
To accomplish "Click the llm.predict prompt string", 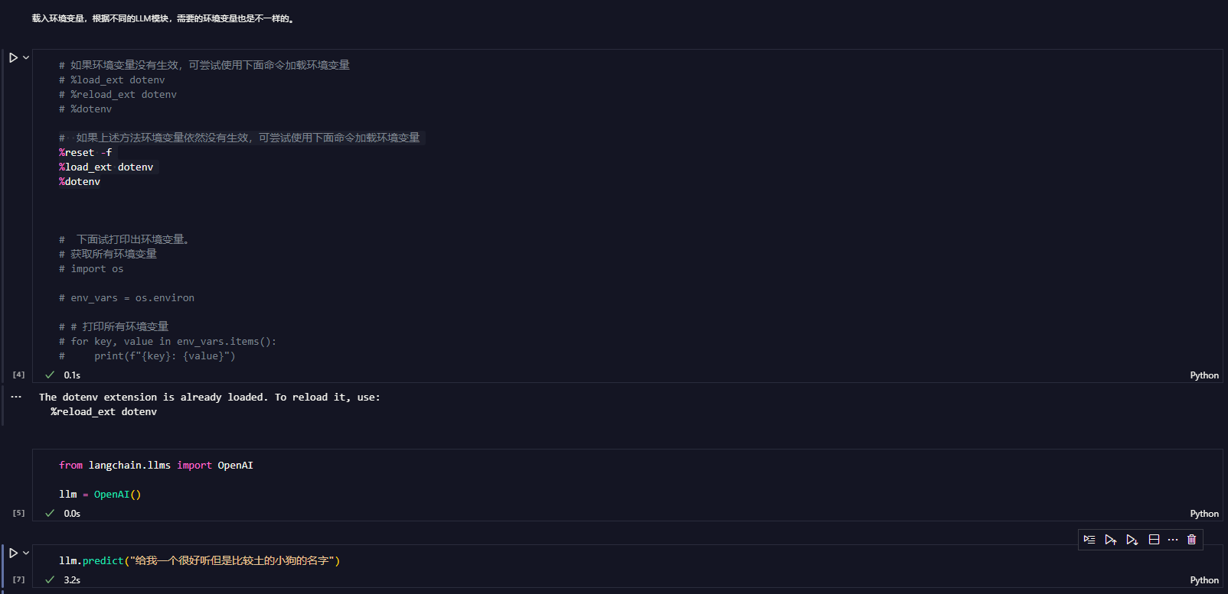I will point(232,560).
